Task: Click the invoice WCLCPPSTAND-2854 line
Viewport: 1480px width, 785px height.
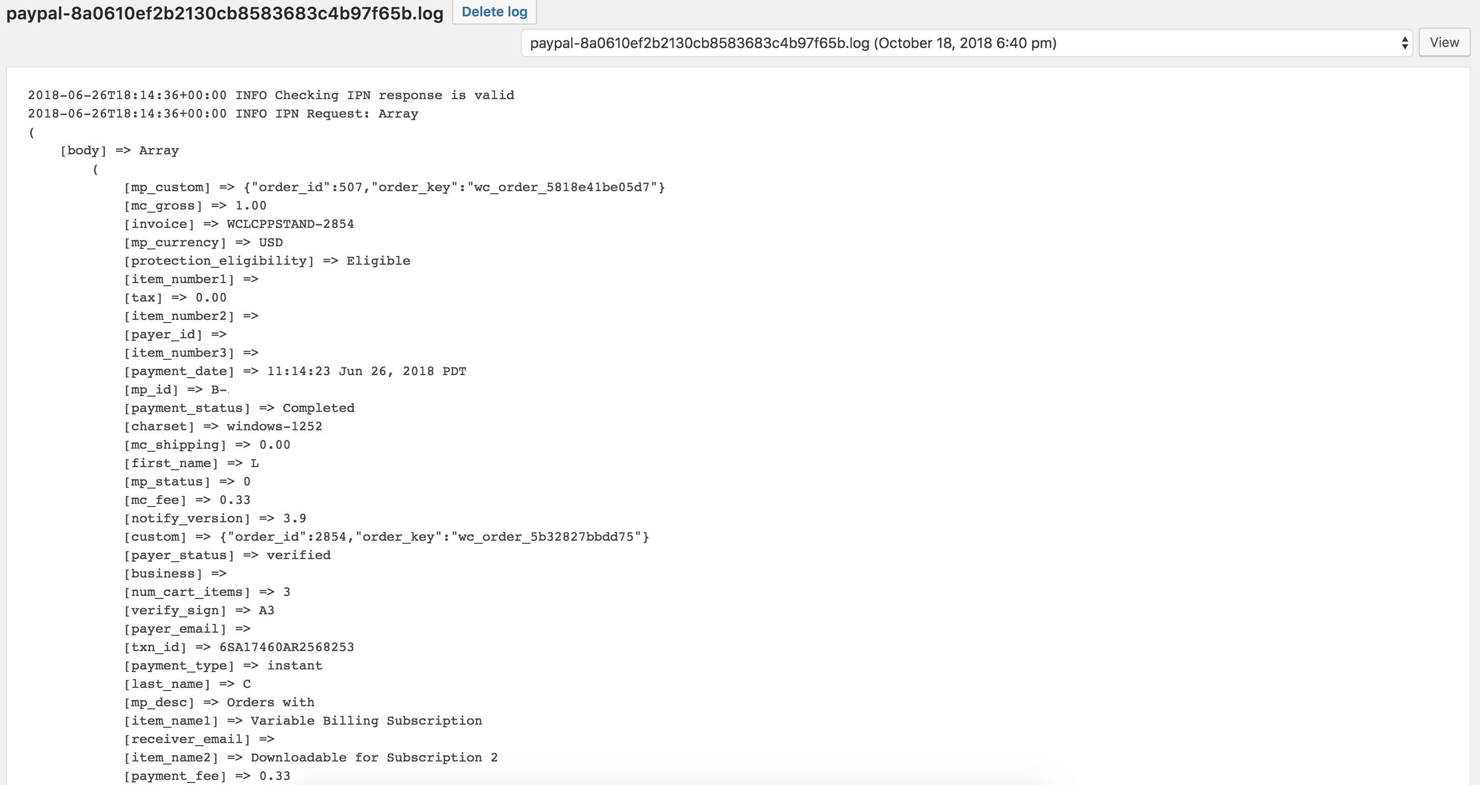Action: (238, 224)
